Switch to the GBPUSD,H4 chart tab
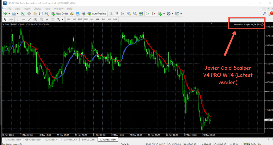 coord(70,139)
